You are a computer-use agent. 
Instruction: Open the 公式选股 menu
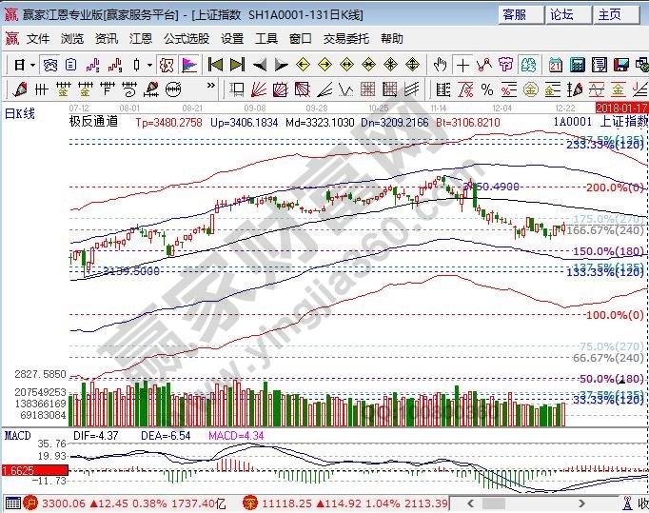(187, 38)
